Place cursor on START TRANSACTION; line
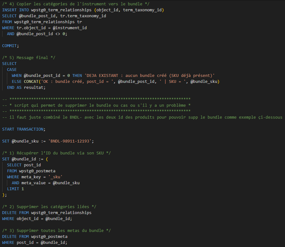 [24, 129]
